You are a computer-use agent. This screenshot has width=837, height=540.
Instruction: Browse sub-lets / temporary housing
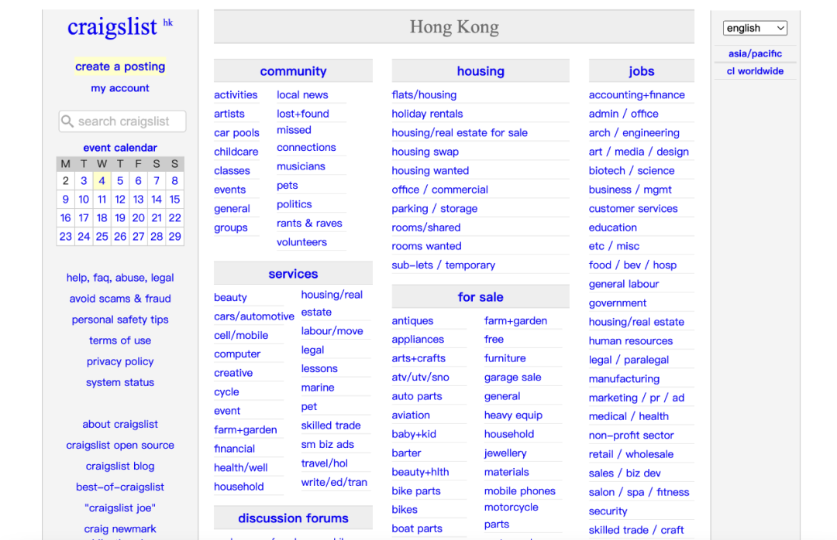click(443, 265)
